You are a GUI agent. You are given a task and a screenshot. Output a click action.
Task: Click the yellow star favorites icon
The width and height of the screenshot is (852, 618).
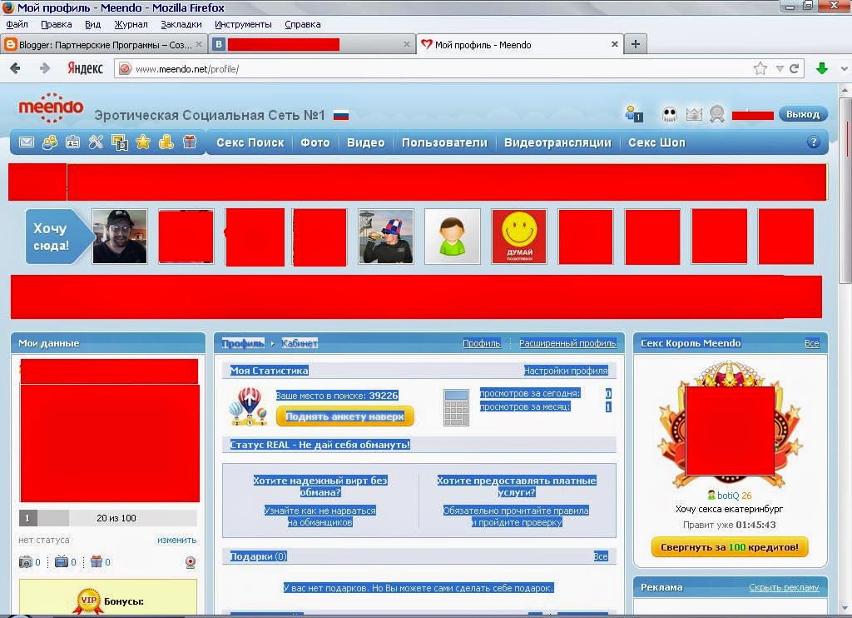tap(143, 142)
